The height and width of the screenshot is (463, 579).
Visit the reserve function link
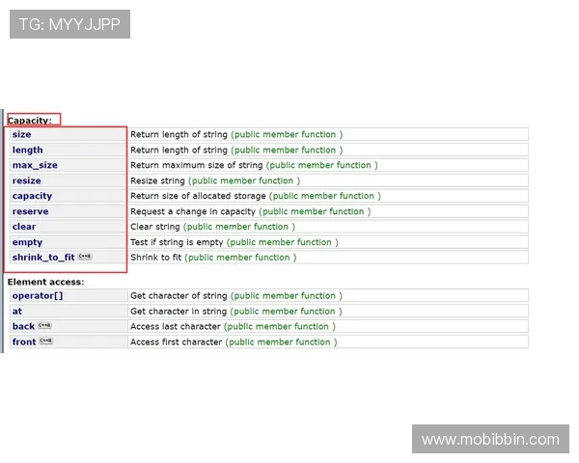(30, 211)
